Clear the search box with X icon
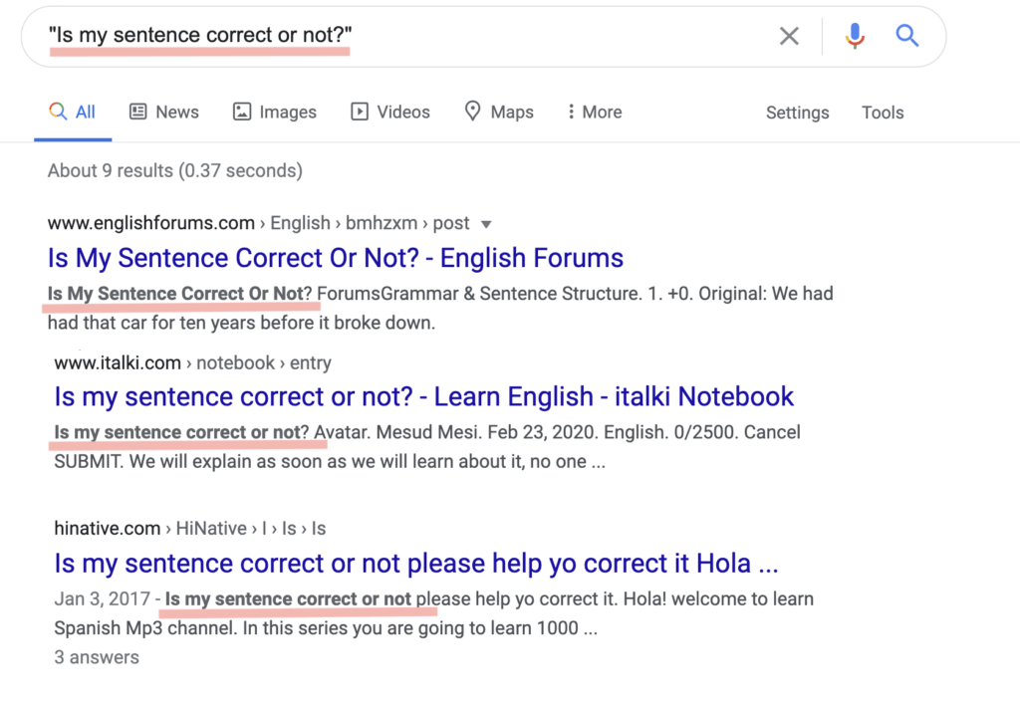 (789, 37)
